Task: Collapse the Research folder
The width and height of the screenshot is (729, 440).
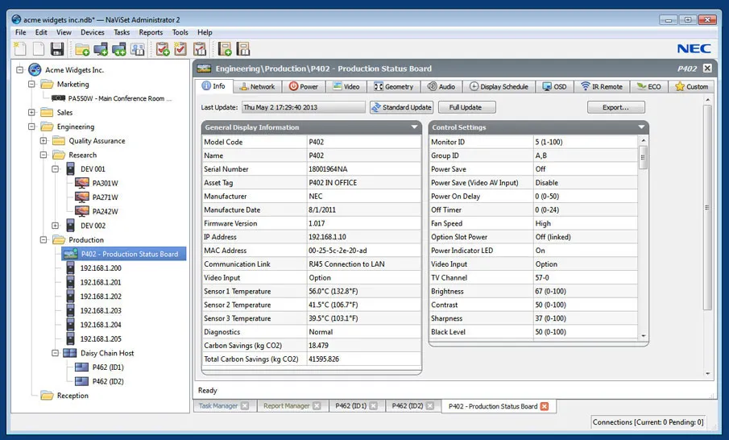Action: (x=43, y=155)
